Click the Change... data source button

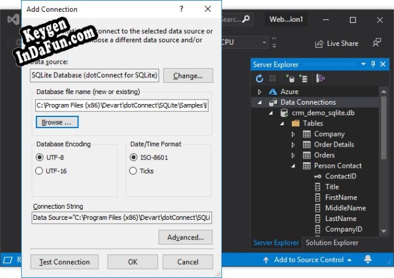tap(188, 76)
